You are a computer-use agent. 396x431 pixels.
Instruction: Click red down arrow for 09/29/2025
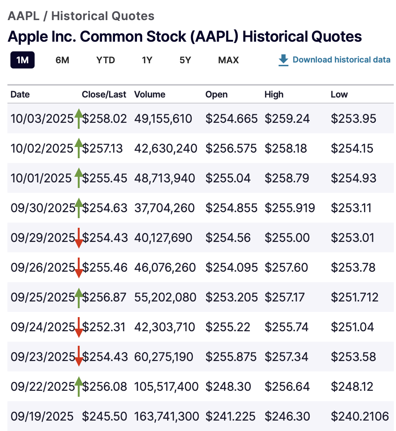(79, 238)
